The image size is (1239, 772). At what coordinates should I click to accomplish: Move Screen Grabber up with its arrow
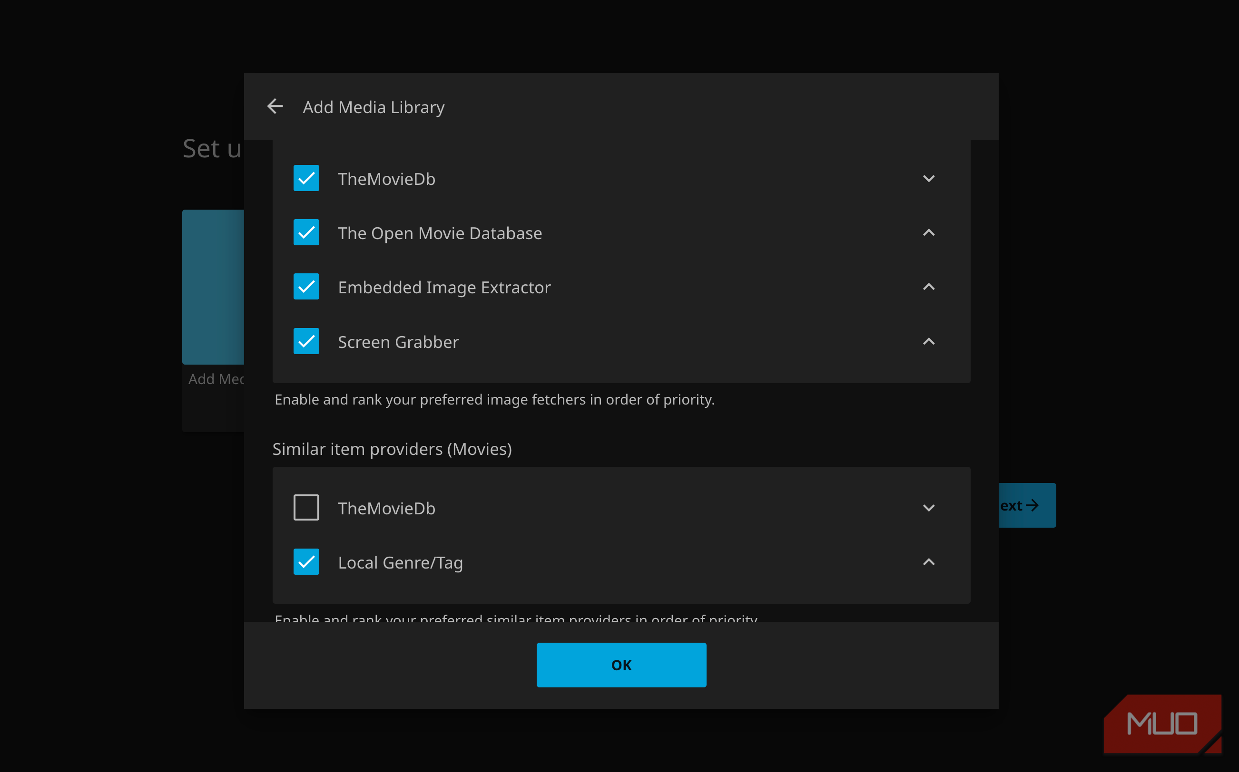tap(928, 341)
